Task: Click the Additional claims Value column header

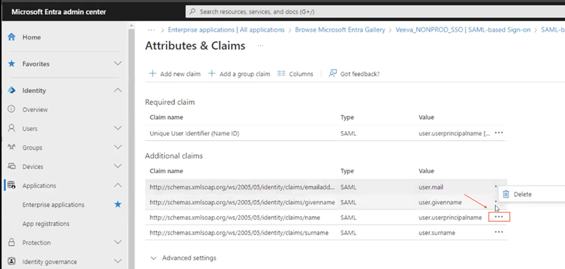Action: coord(427,171)
